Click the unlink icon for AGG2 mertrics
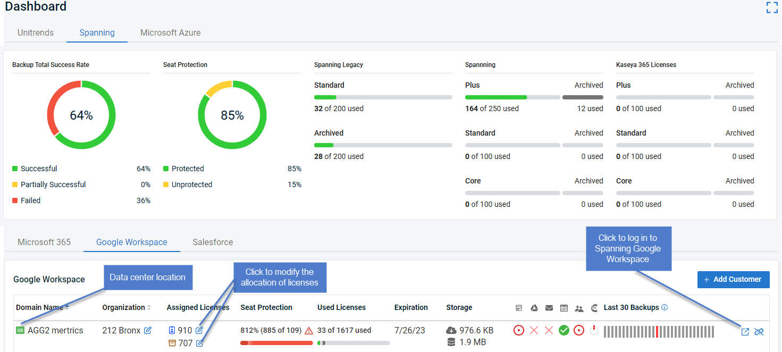782x352 pixels. [x=759, y=332]
